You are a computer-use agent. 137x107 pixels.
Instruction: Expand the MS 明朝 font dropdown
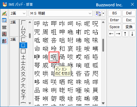[x=61, y=13]
